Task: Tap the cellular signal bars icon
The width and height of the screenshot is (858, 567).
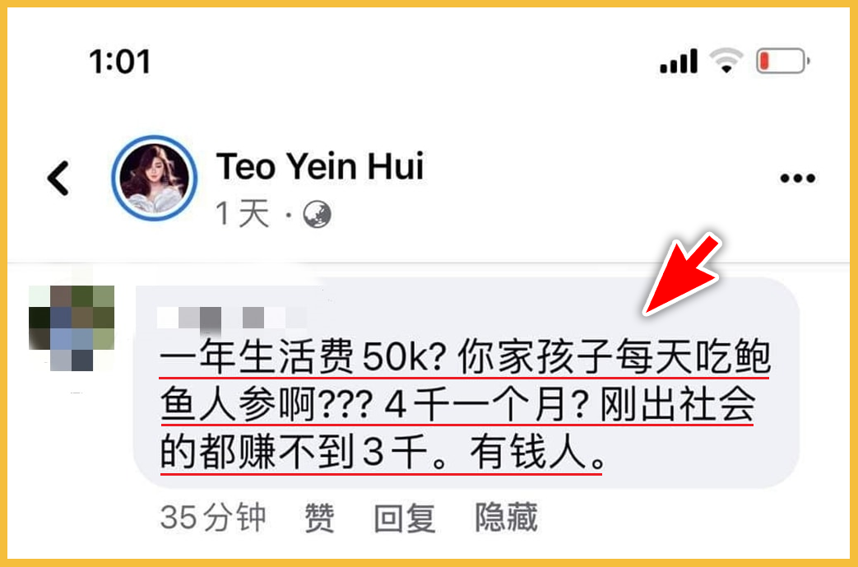Action: coord(679,61)
